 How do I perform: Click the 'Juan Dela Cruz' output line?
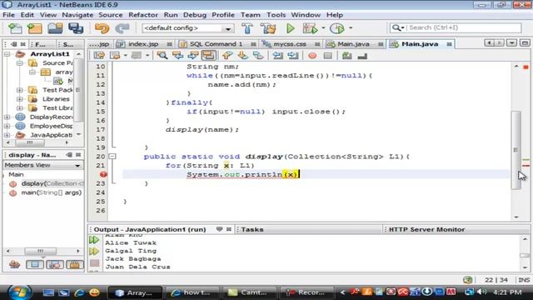tap(137, 267)
